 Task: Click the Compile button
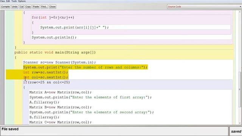[5, 7]
